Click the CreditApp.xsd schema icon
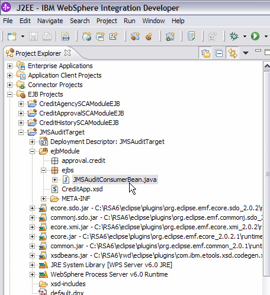This screenshot has width=270, height=295. (x=54, y=189)
